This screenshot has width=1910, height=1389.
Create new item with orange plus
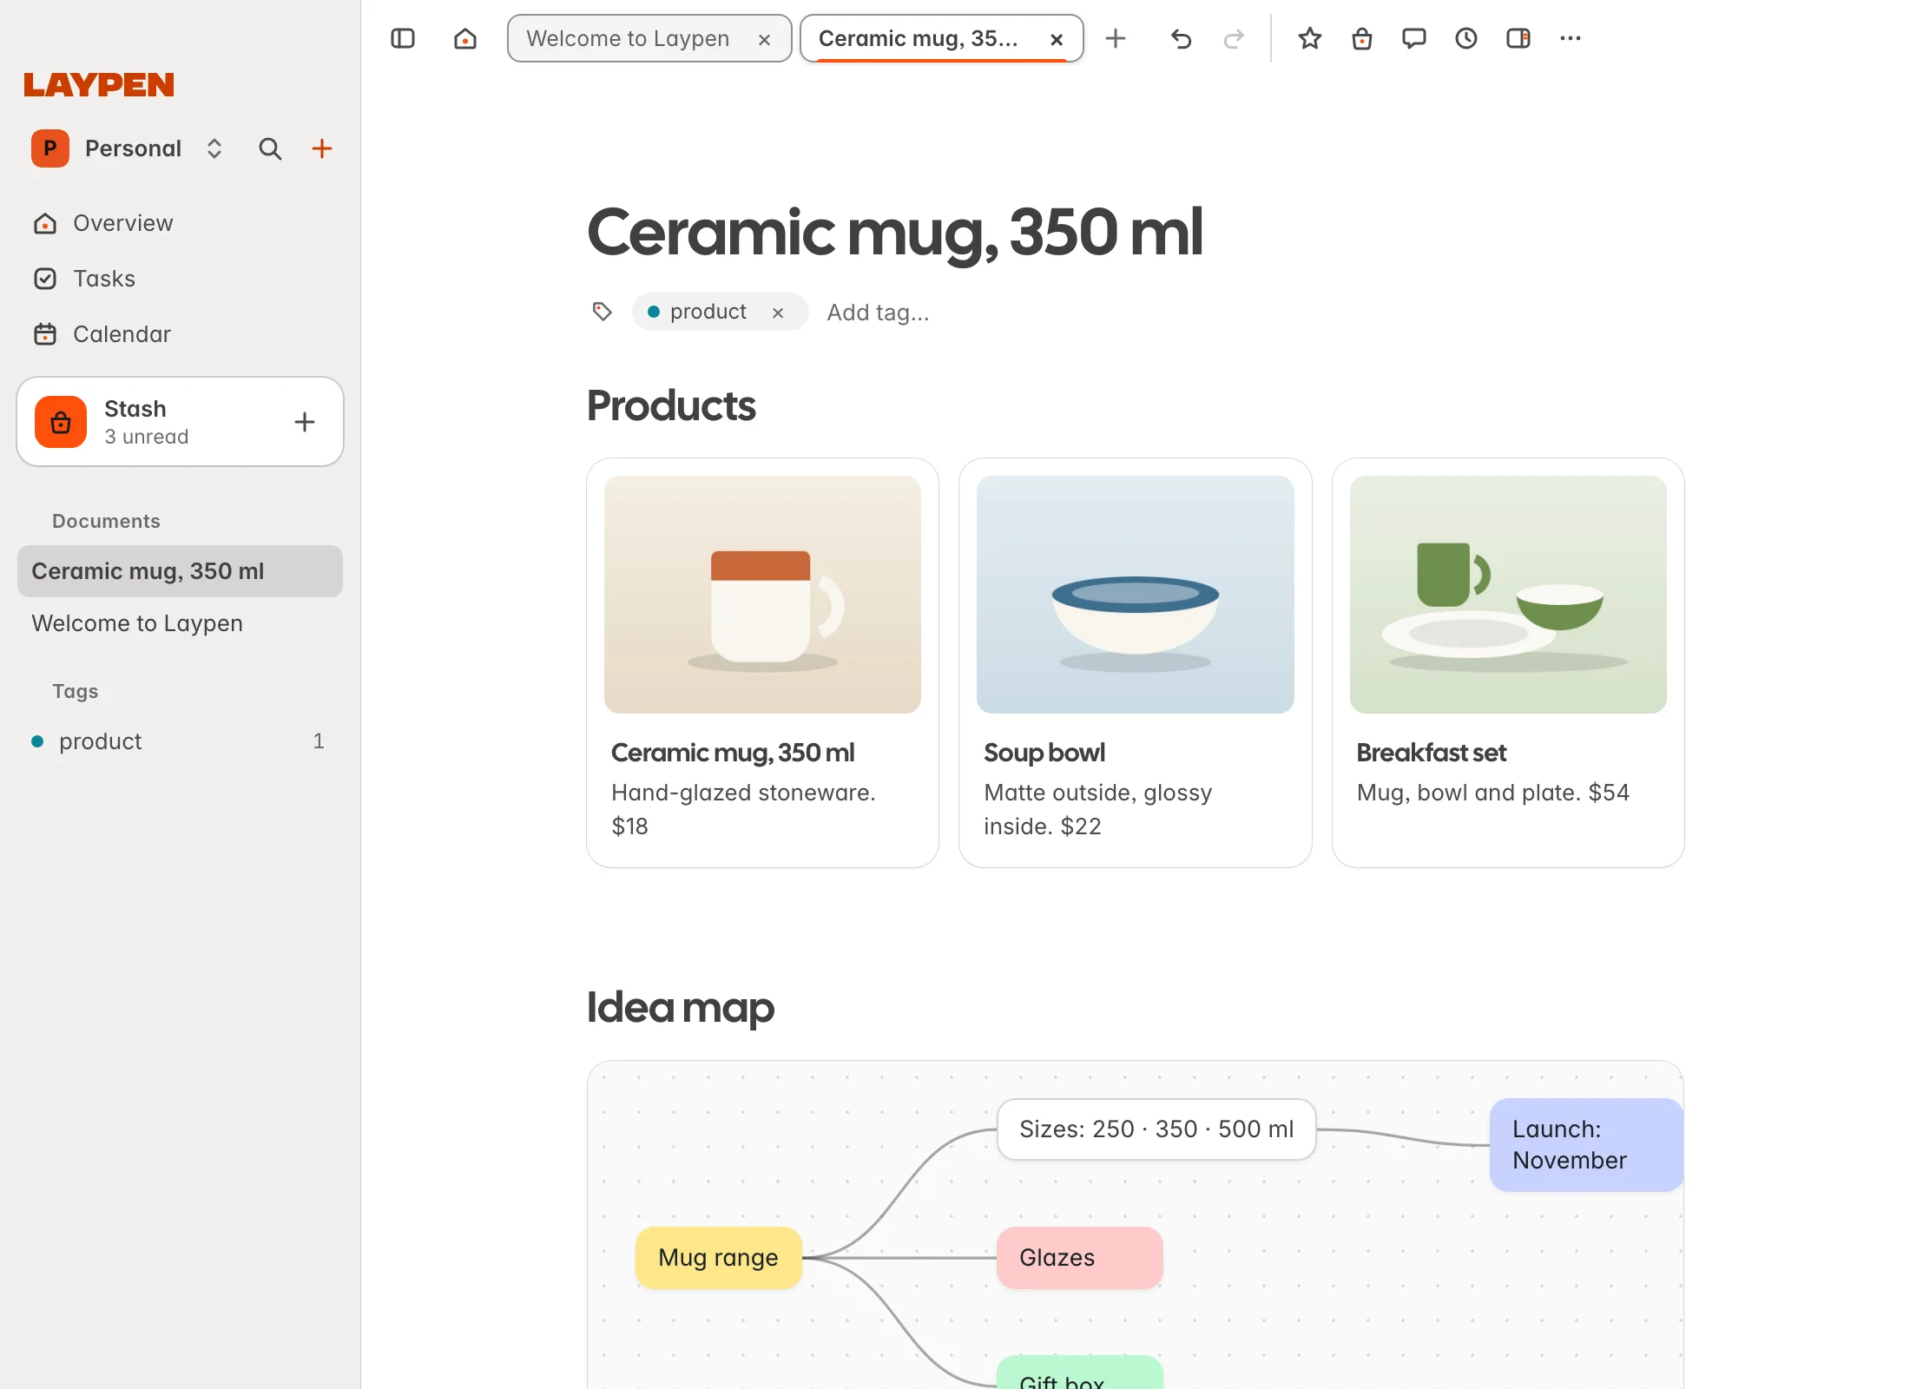click(322, 148)
